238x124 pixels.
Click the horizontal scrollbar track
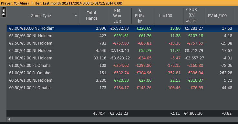[x=125, y=119]
